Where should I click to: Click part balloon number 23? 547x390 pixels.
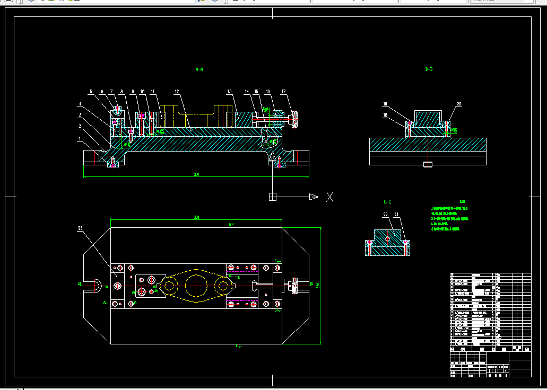click(x=81, y=228)
